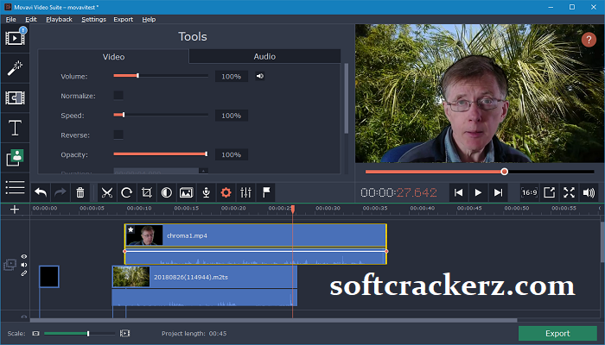This screenshot has height=345, width=605.
Task: Open the Filters magic wand tab
Action: click(15, 68)
